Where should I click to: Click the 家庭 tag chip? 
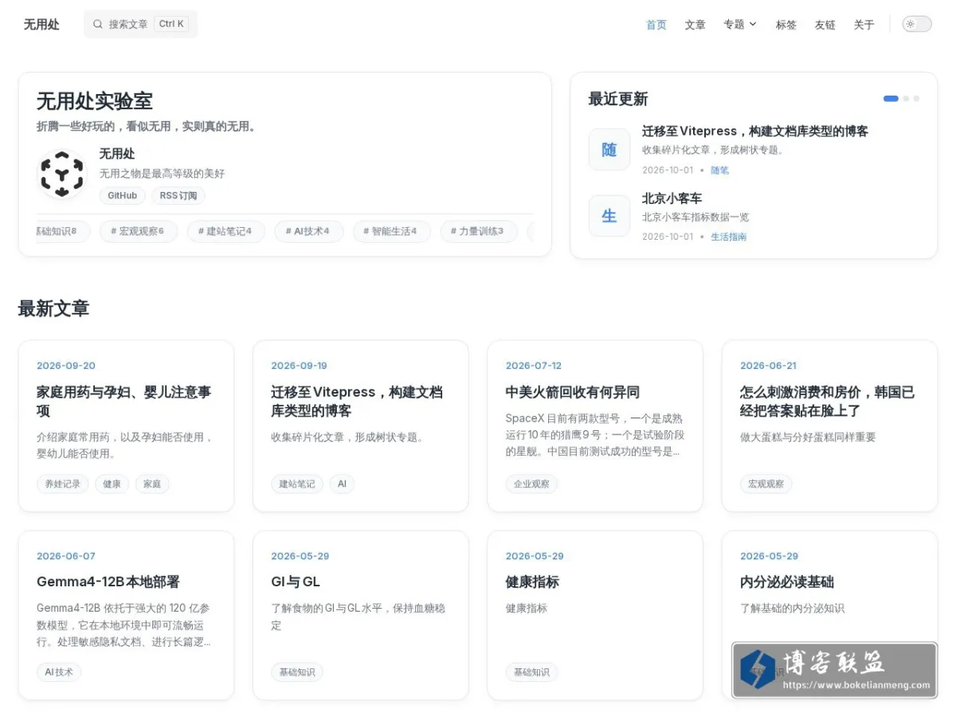[x=152, y=484]
